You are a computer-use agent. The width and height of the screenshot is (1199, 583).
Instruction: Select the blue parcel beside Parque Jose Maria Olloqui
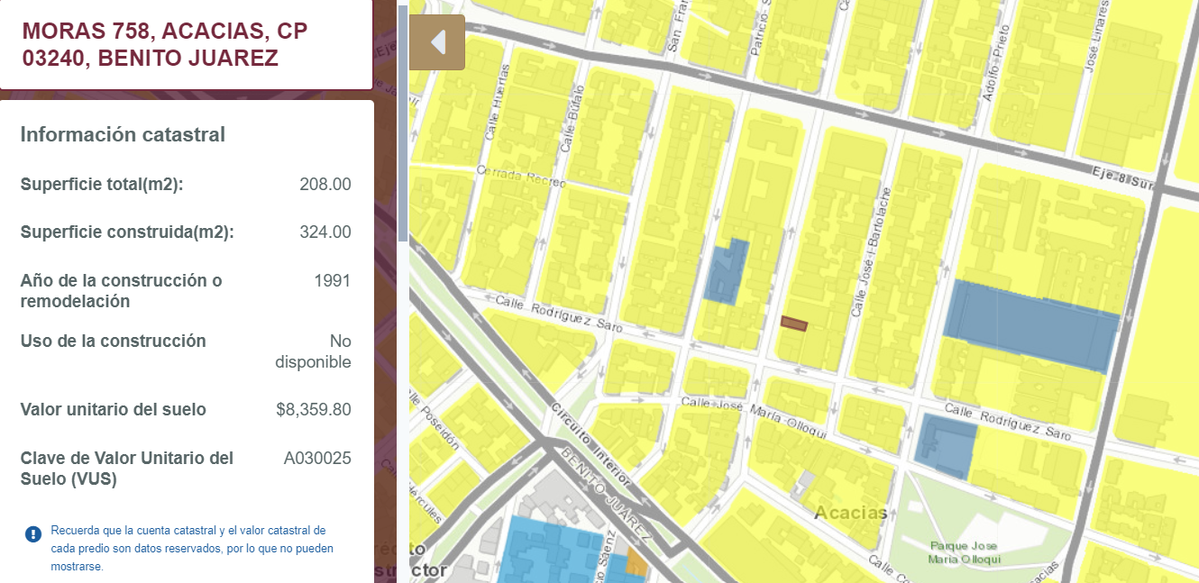(946, 446)
